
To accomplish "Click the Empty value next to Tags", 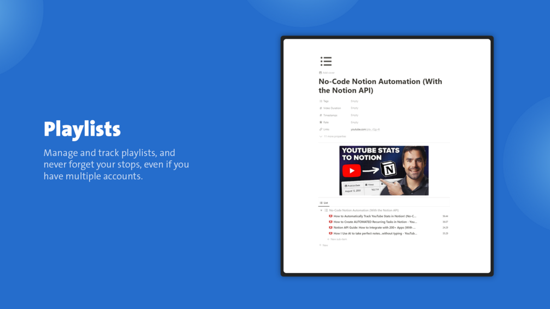I will [x=354, y=101].
